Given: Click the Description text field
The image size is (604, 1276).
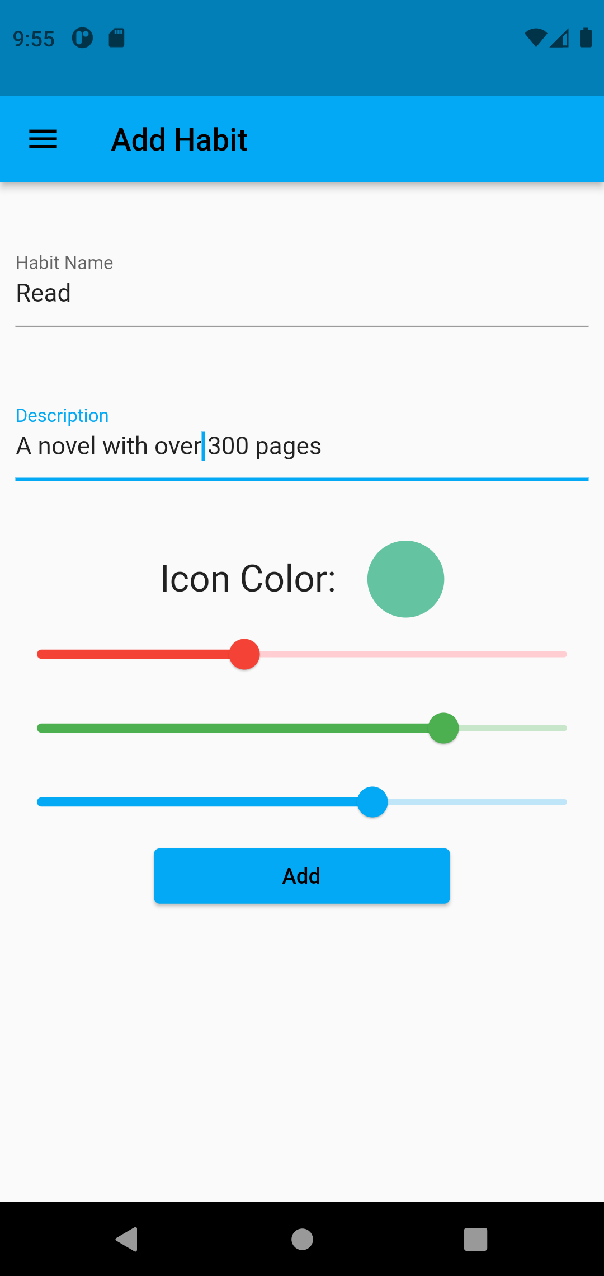Looking at the screenshot, I should click(x=302, y=442).
